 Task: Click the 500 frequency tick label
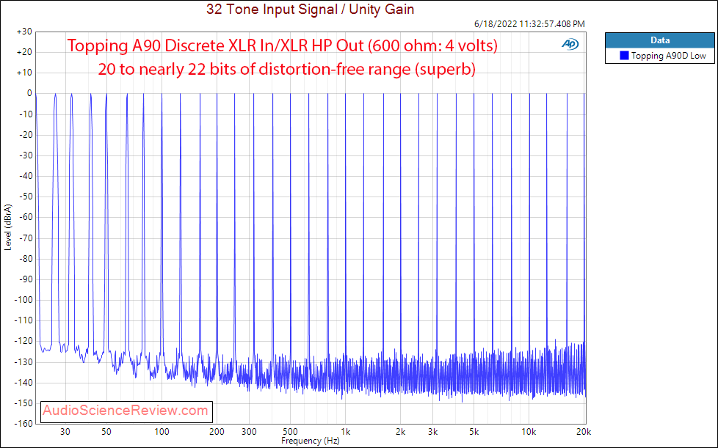point(290,432)
